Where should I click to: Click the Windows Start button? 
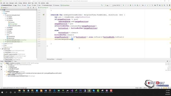[2, 92]
